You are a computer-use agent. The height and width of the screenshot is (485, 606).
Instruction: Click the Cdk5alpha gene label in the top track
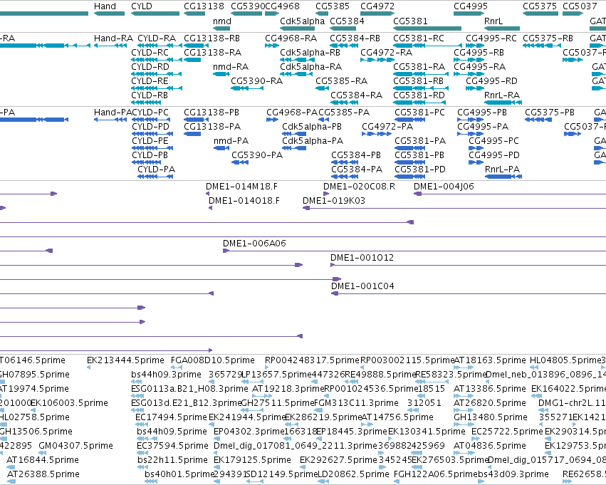click(302, 21)
